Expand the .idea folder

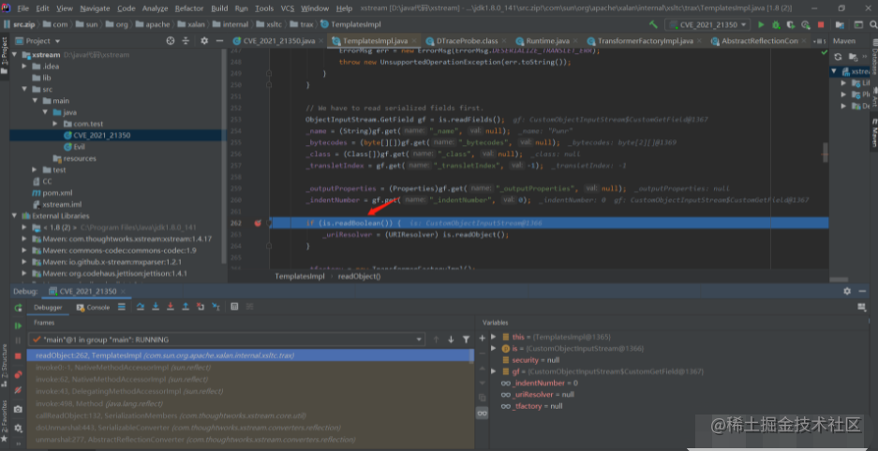pyautogui.click(x=24, y=65)
